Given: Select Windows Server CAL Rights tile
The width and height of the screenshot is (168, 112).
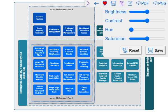Looking at the screenshot, I should [132, 77].
